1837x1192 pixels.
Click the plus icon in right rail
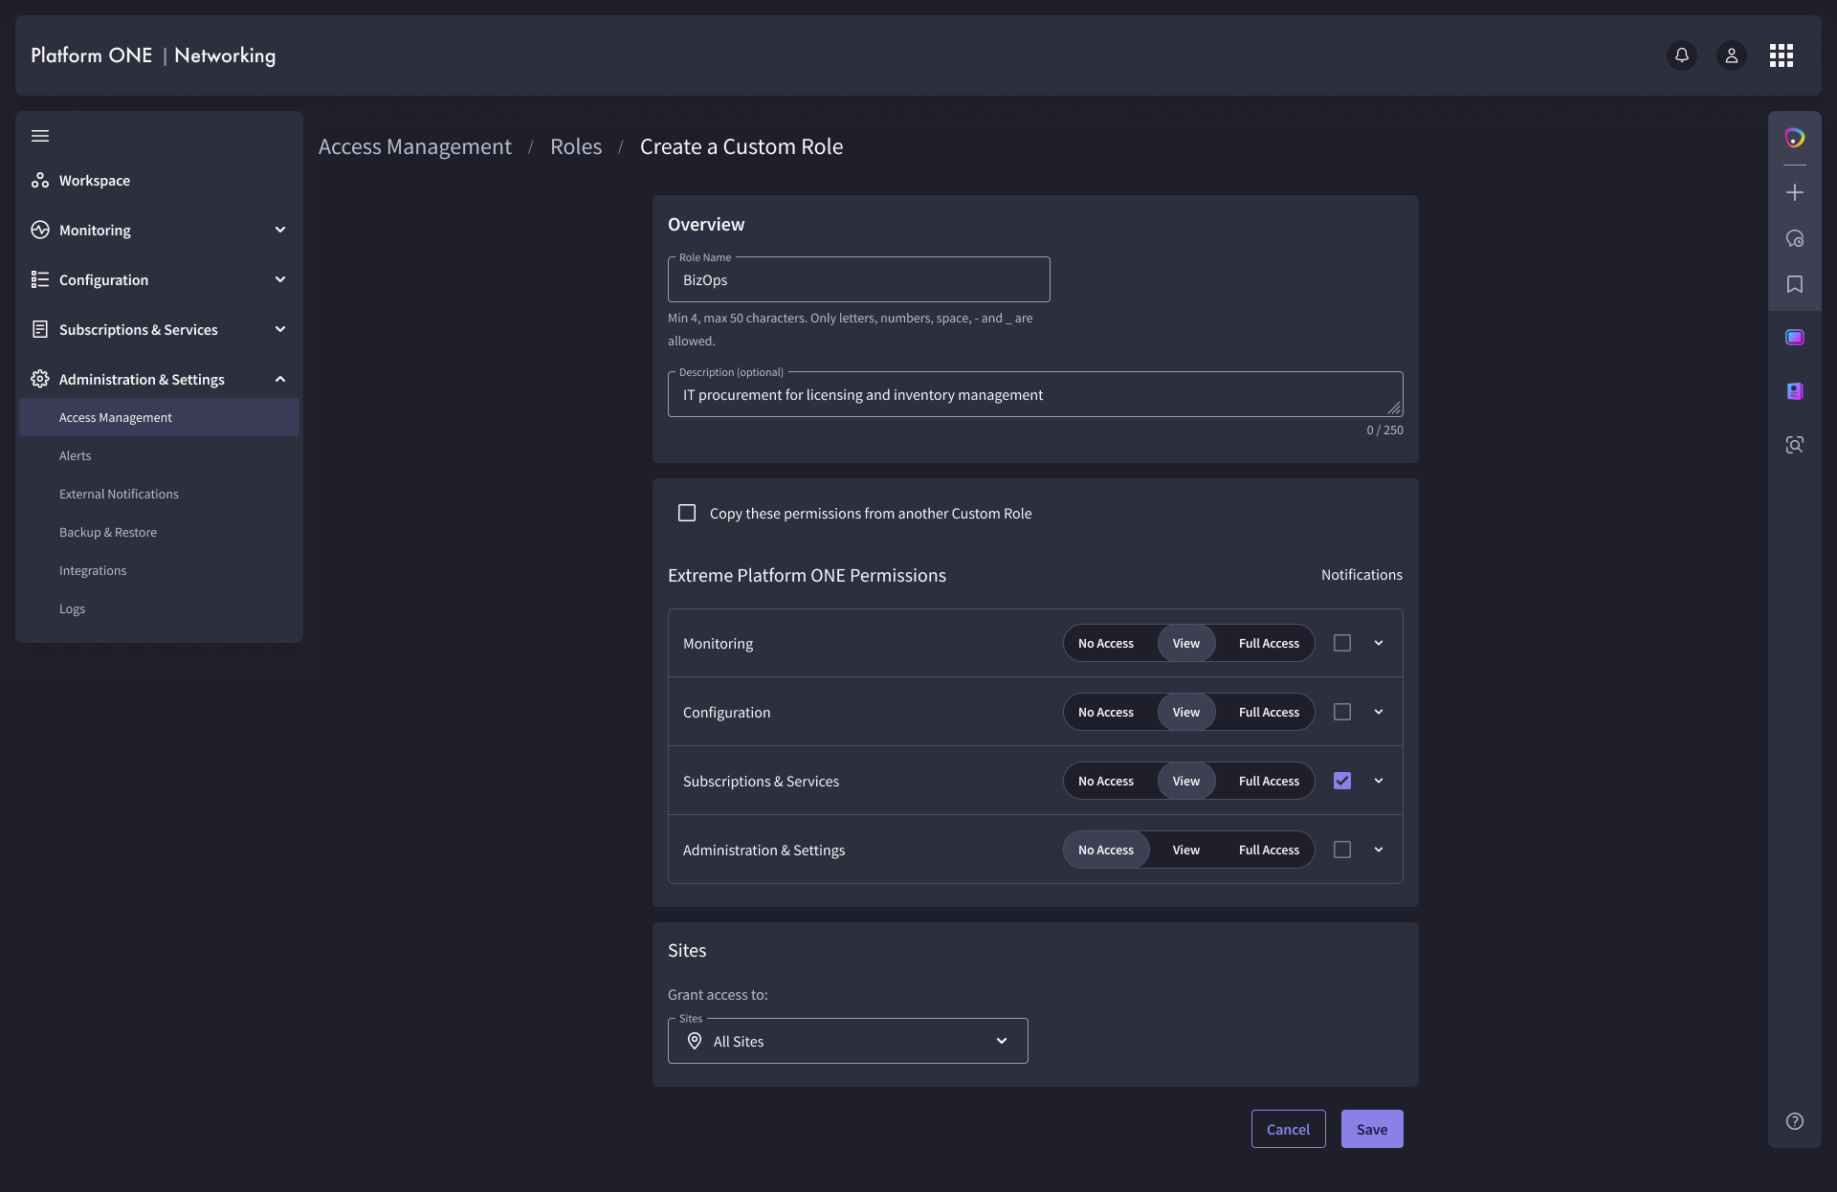tap(1794, 192)
